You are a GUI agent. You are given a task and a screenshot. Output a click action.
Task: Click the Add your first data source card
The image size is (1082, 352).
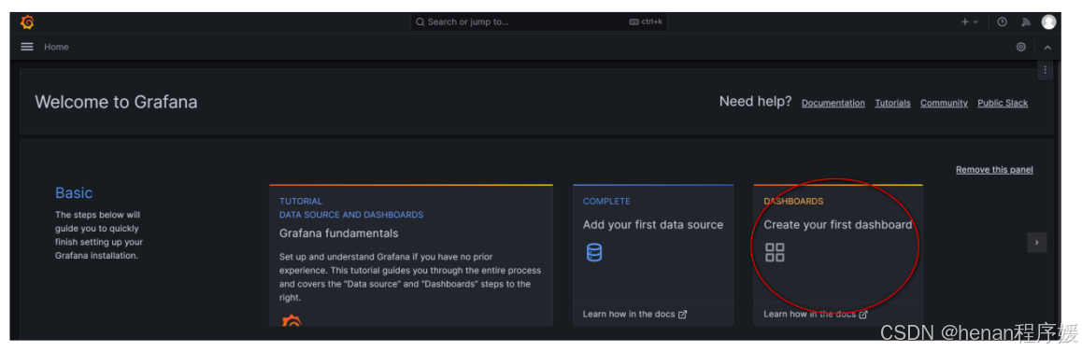653,255
